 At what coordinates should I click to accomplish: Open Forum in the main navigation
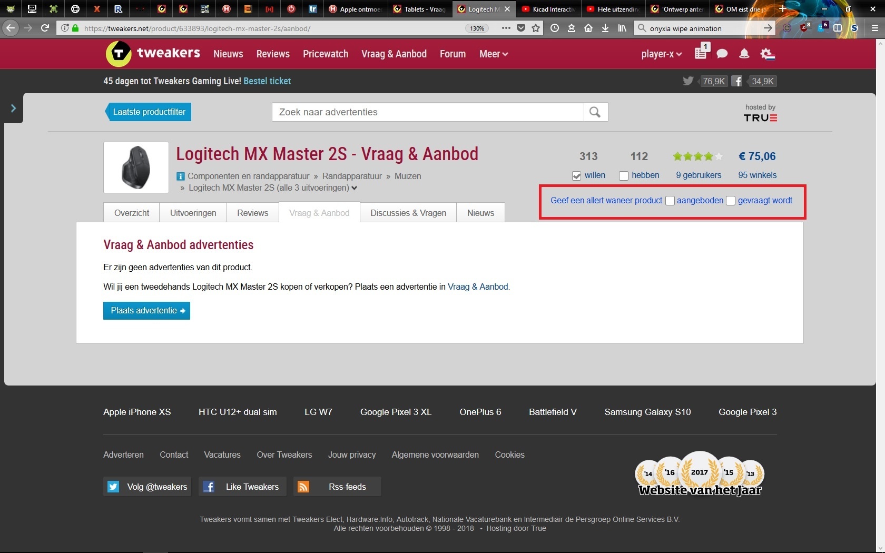453,54
